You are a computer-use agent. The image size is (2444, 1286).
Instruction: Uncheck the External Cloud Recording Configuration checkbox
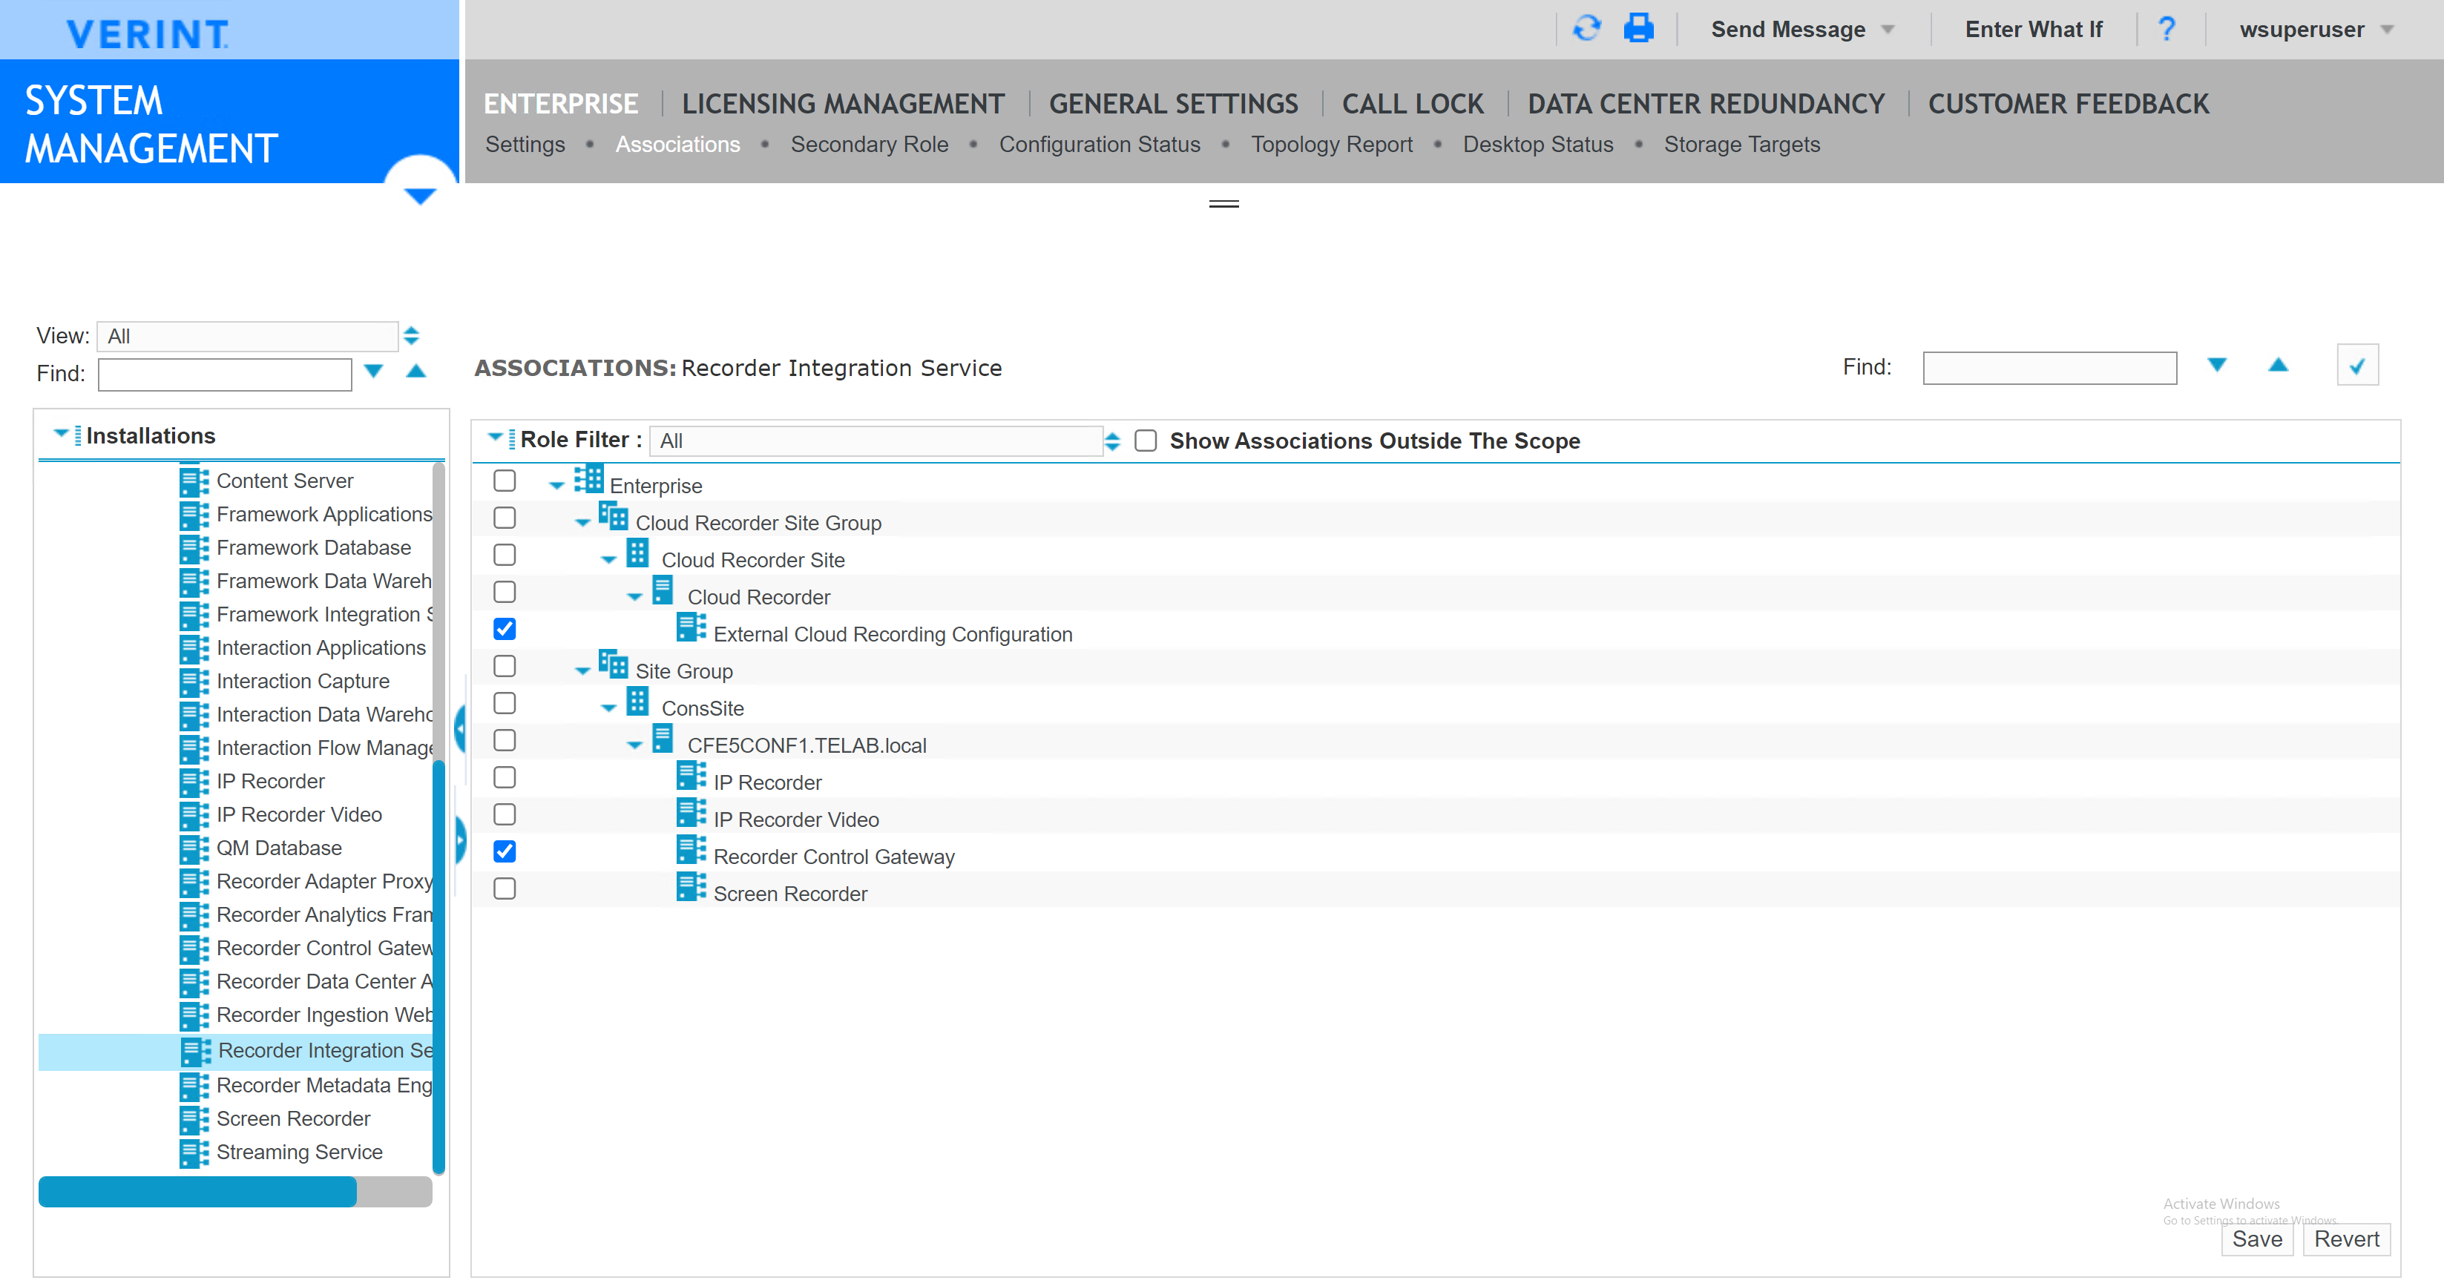tap(504, 628)
